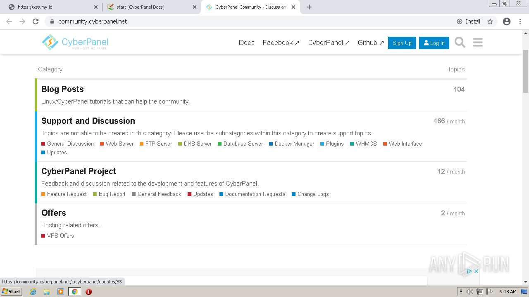Open the WHMCS subcategory
This screenshot has height=297, width=529.
[x=363, y=144]
